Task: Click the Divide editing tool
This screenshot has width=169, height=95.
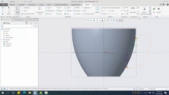Action: coord(104,14)
